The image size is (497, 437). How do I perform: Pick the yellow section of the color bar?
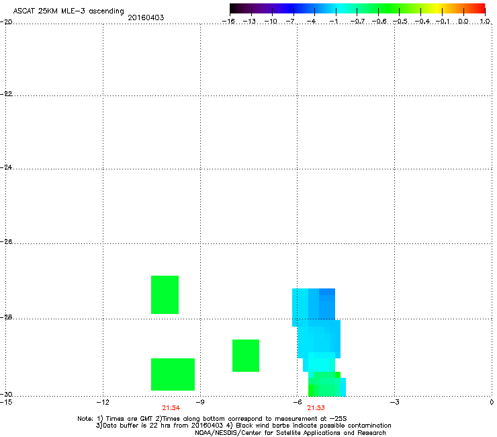437,9
